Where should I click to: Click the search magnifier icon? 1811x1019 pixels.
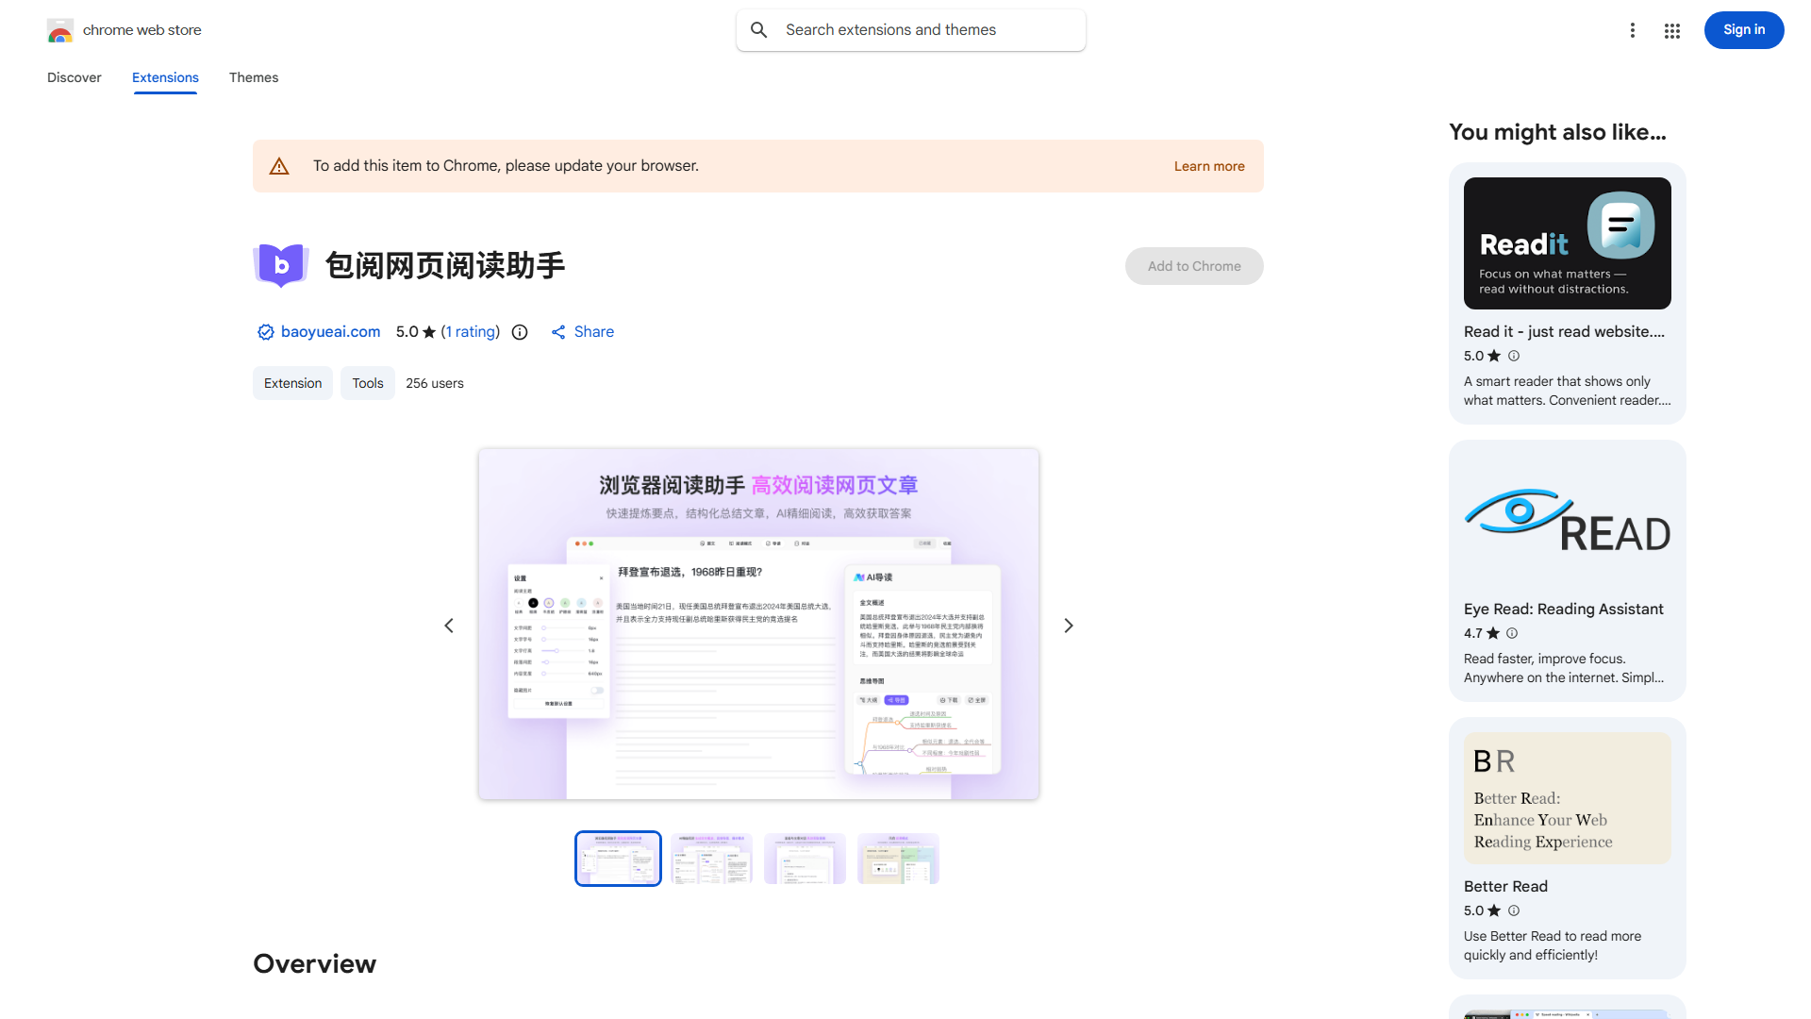[759, 29]
